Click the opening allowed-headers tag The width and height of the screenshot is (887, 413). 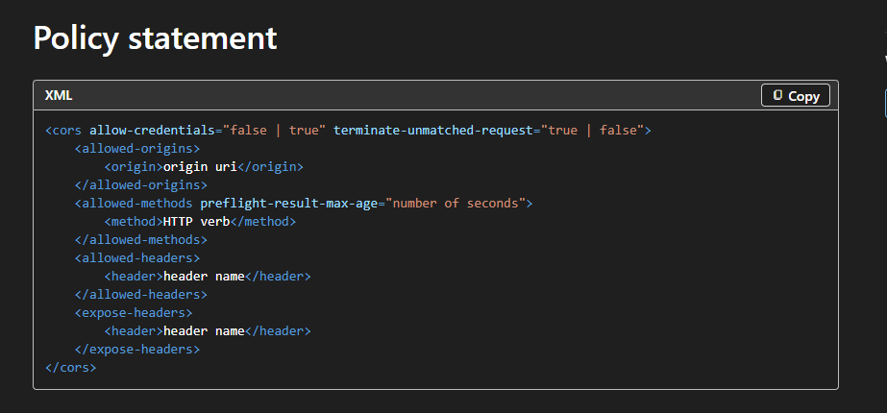[x=137, y=257]
